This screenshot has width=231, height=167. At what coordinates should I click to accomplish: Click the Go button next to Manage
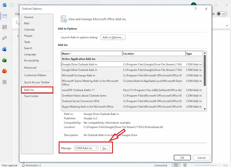[105, 148]
